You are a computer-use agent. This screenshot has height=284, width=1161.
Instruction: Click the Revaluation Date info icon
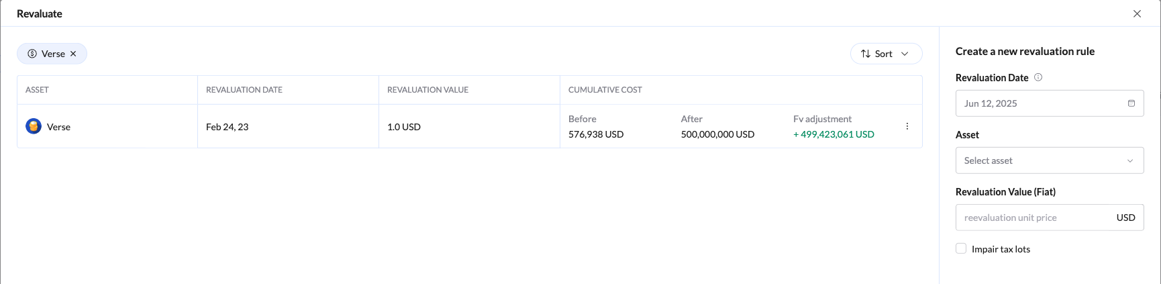[1038, 77]
